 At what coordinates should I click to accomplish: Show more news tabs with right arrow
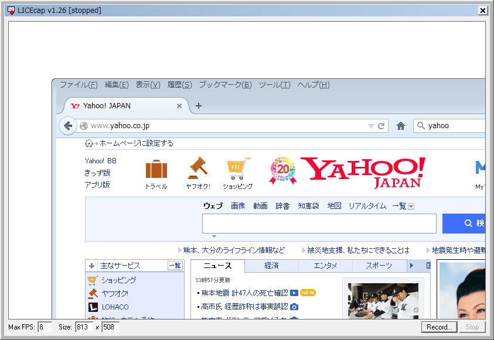(x=411, y=266)
